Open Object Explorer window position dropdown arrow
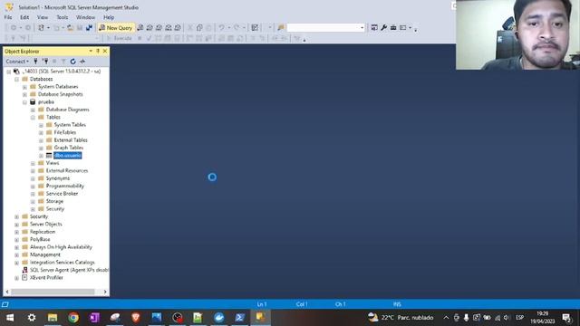 coord(91,51)
